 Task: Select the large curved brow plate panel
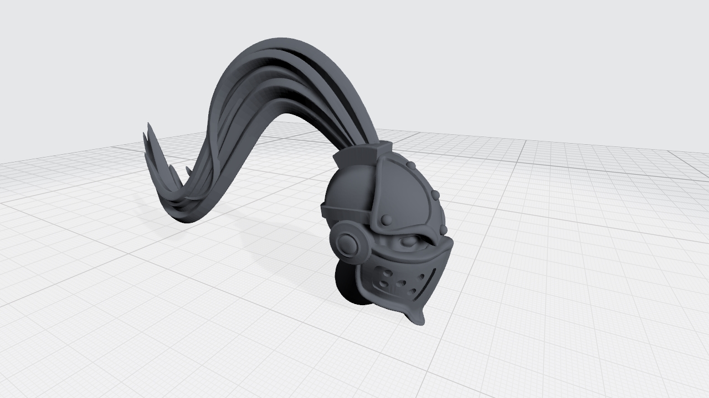[x=402, y=193]
